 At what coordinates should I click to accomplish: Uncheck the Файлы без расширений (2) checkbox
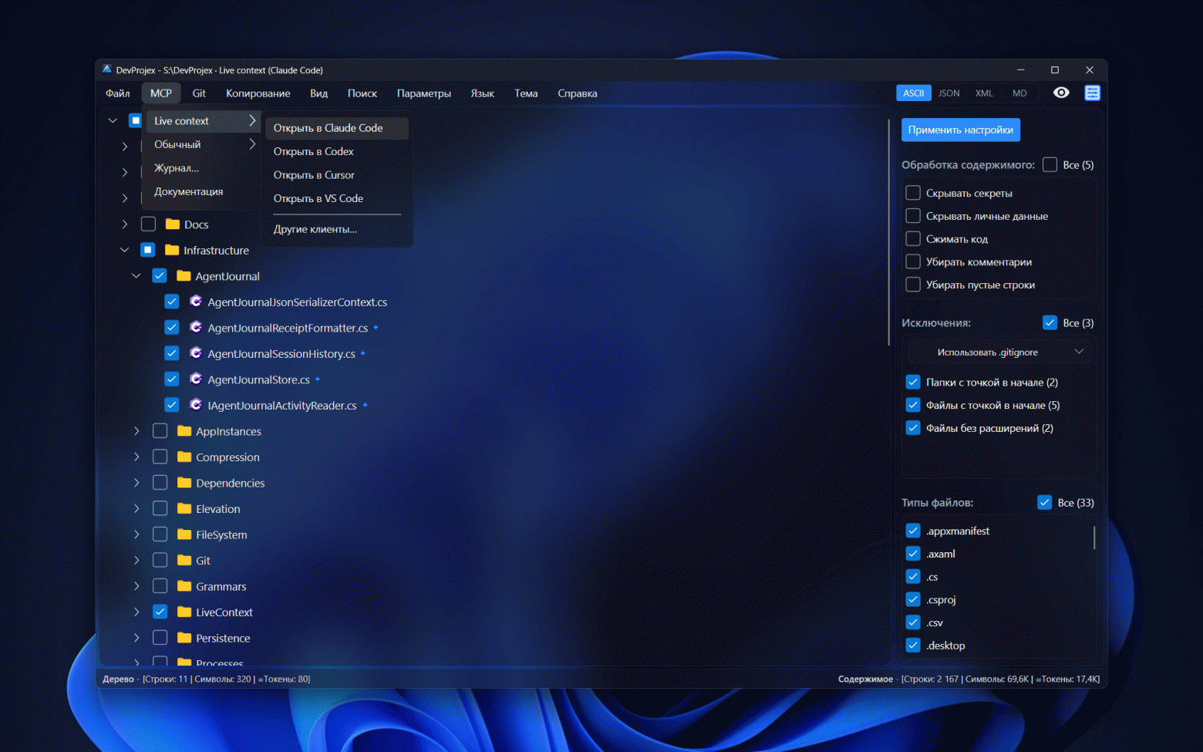[x=913, y=428]
